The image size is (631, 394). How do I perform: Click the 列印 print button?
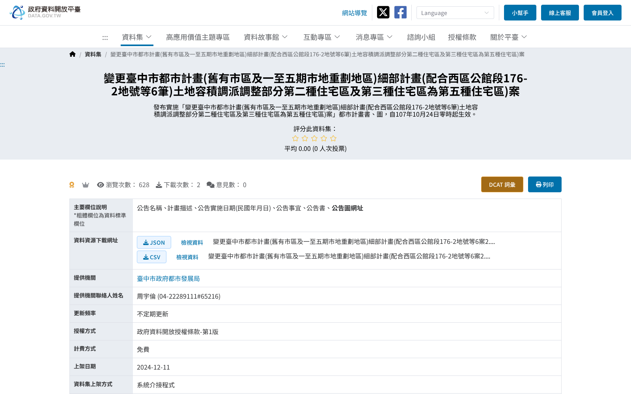(x=545, y=184)
